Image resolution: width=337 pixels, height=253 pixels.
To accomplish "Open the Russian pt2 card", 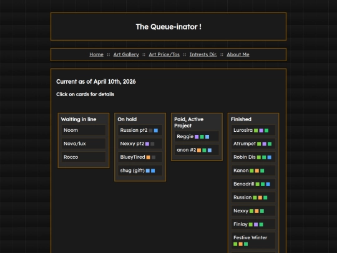I will pyautogui.click(x=140, y=130).
